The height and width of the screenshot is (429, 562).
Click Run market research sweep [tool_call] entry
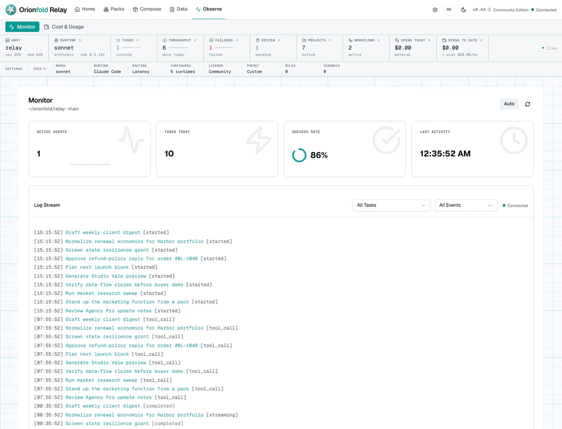click(103, 380)
